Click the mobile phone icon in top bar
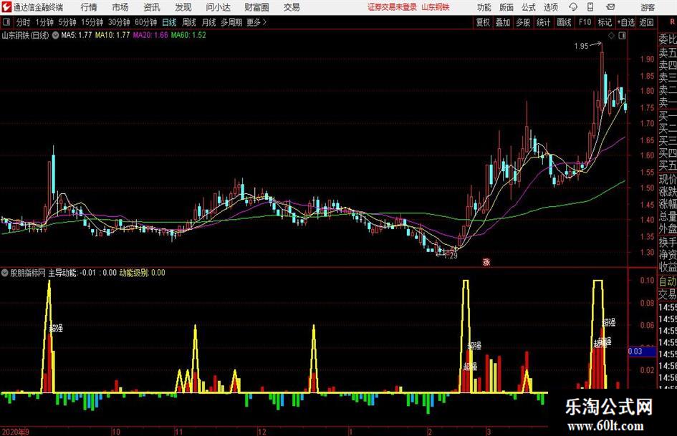 pos(590,7)
